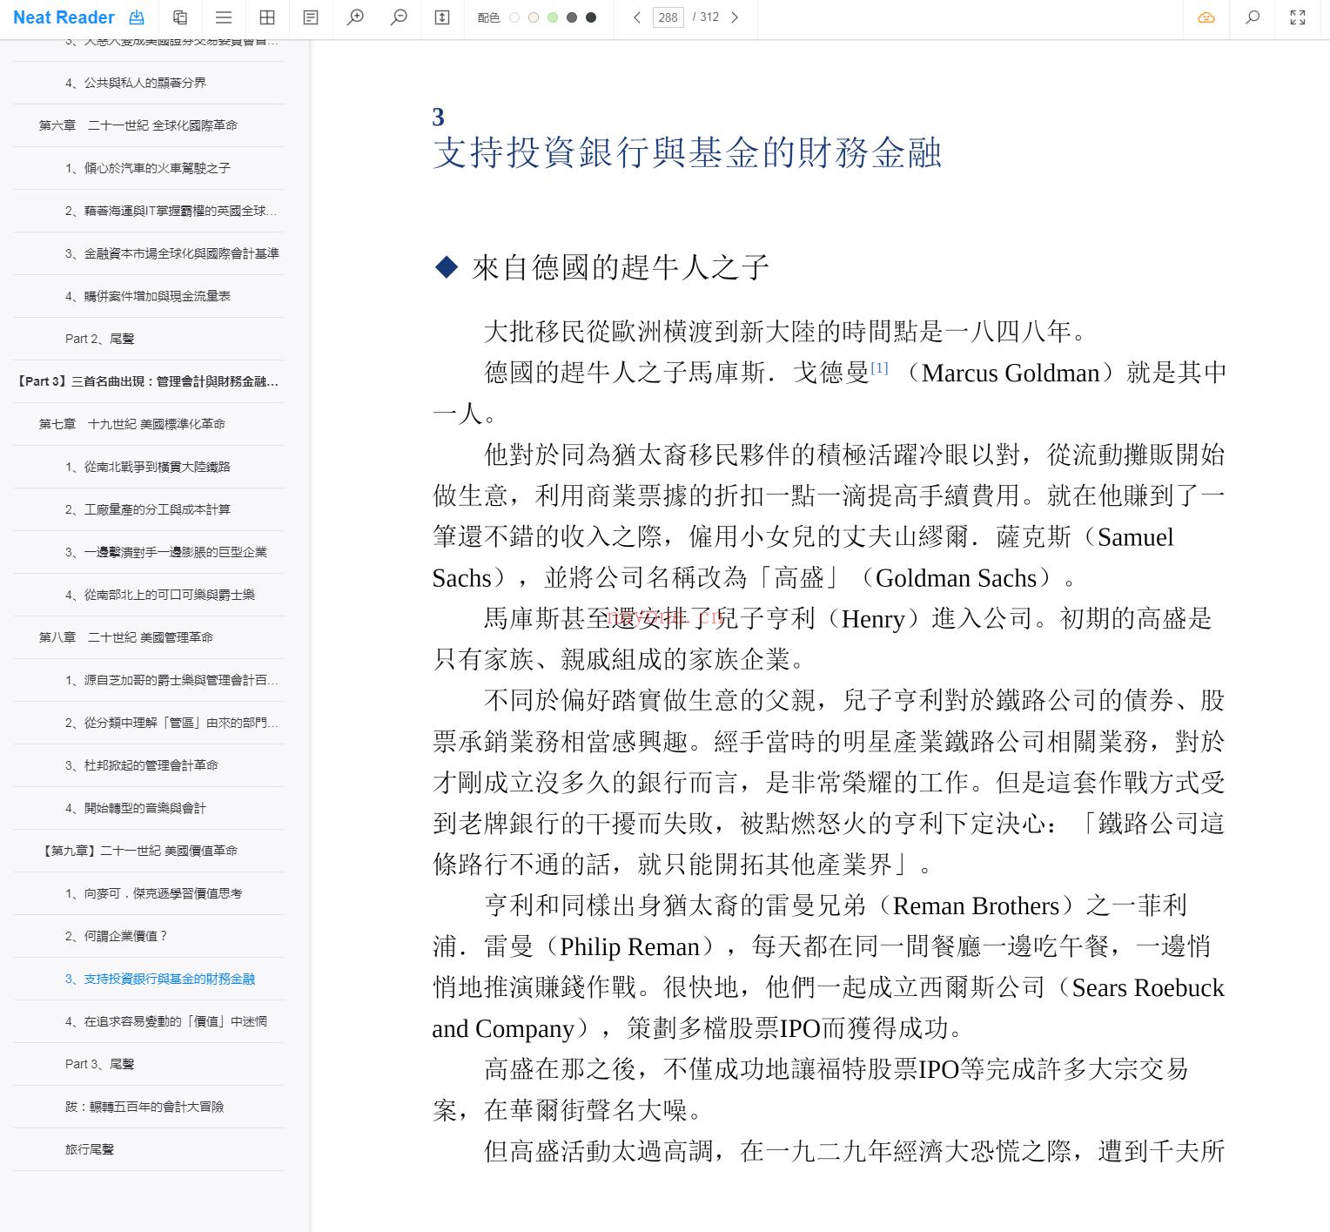Click the text Goldman Sachs in paragraph

coord(956,578)
